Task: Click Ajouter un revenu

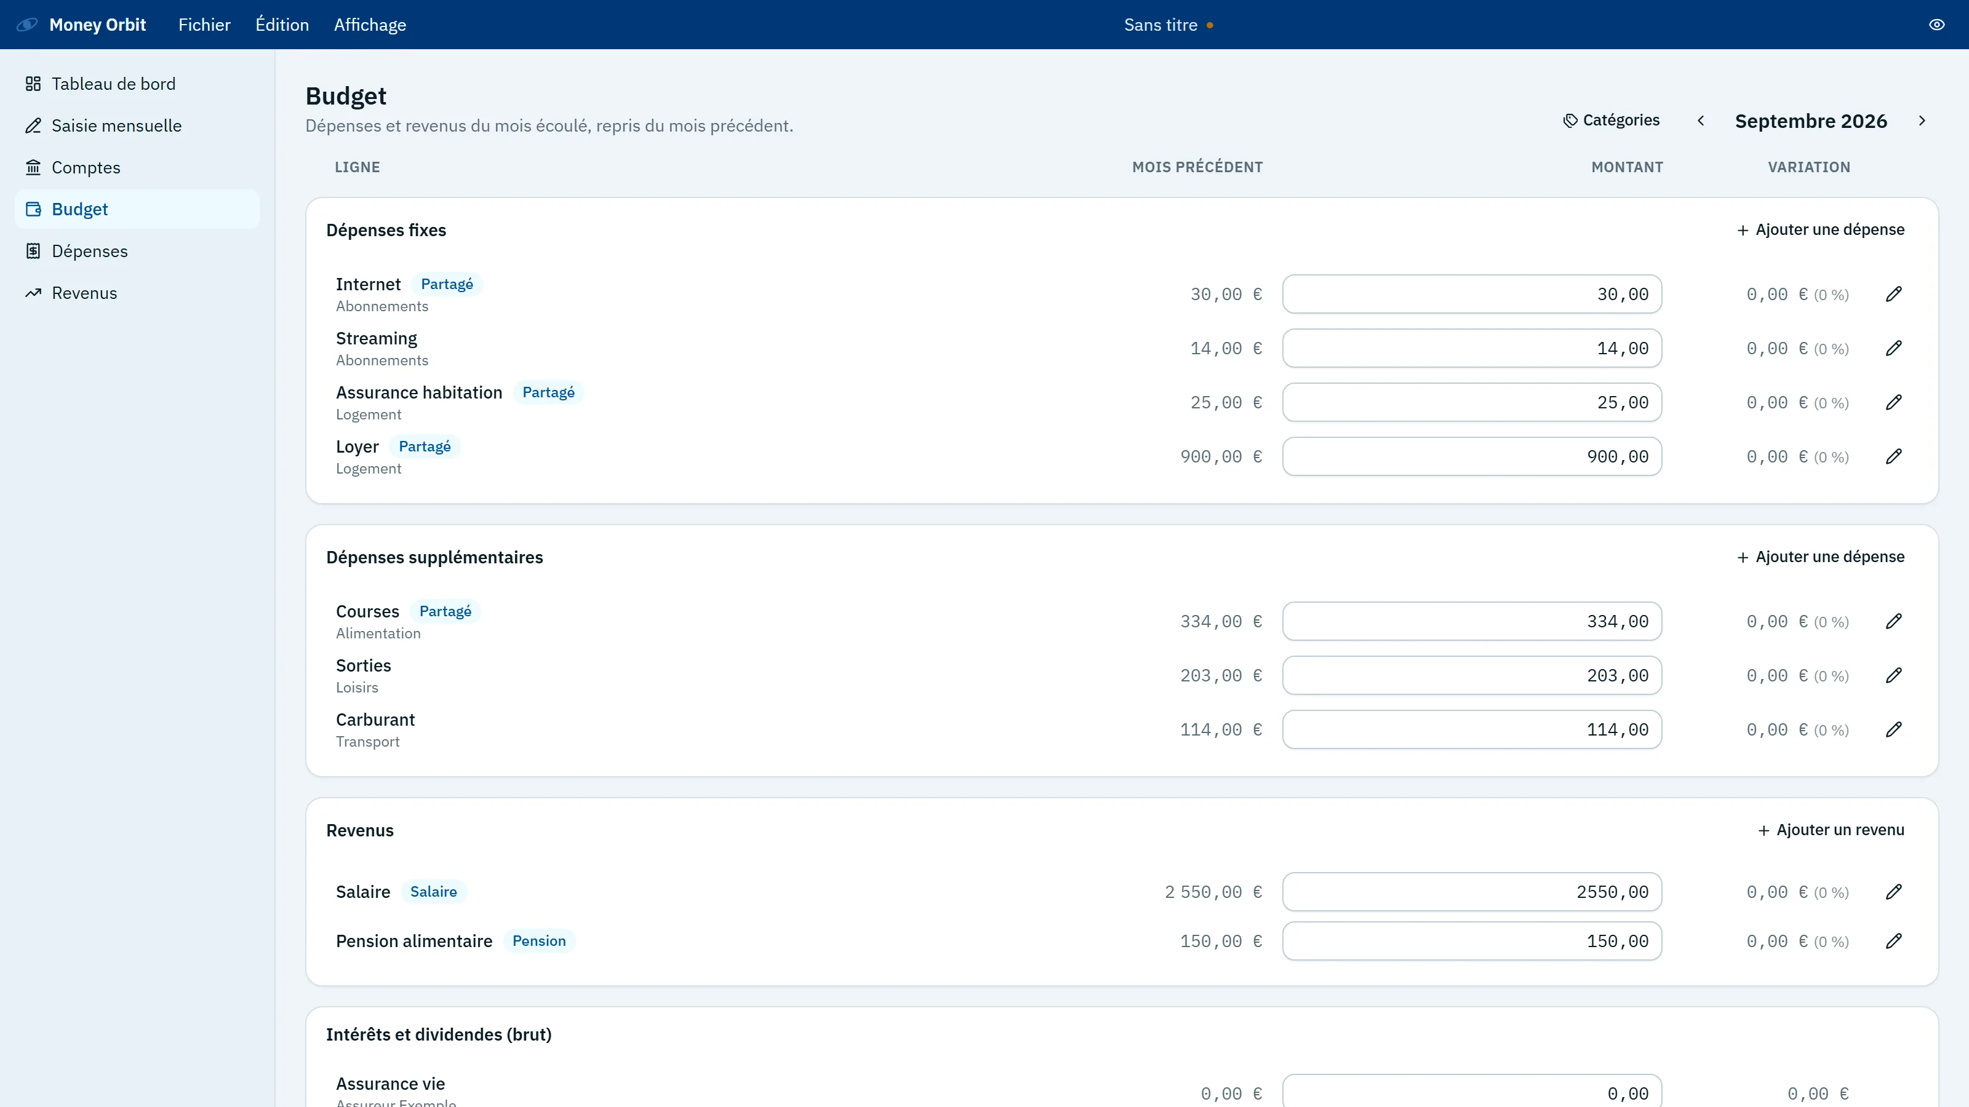Action: tap(1831, 830)
